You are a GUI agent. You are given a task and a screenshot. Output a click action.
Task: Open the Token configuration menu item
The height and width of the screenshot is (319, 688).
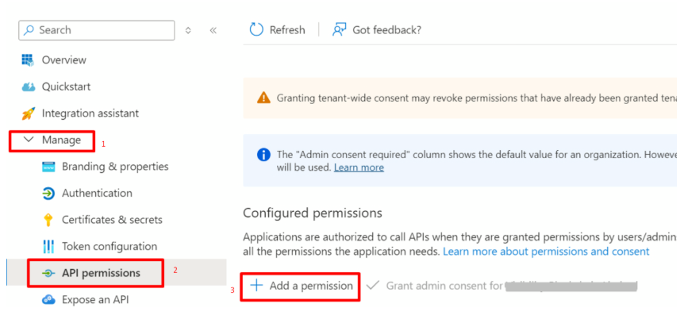point(110,247)
